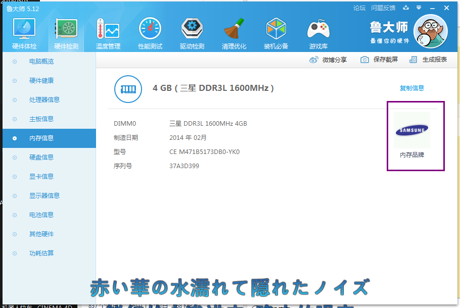Generate report with 生成报表
The height and width of the screenshot is (308, 460).
pyautogui.click(x=428, y=60)
